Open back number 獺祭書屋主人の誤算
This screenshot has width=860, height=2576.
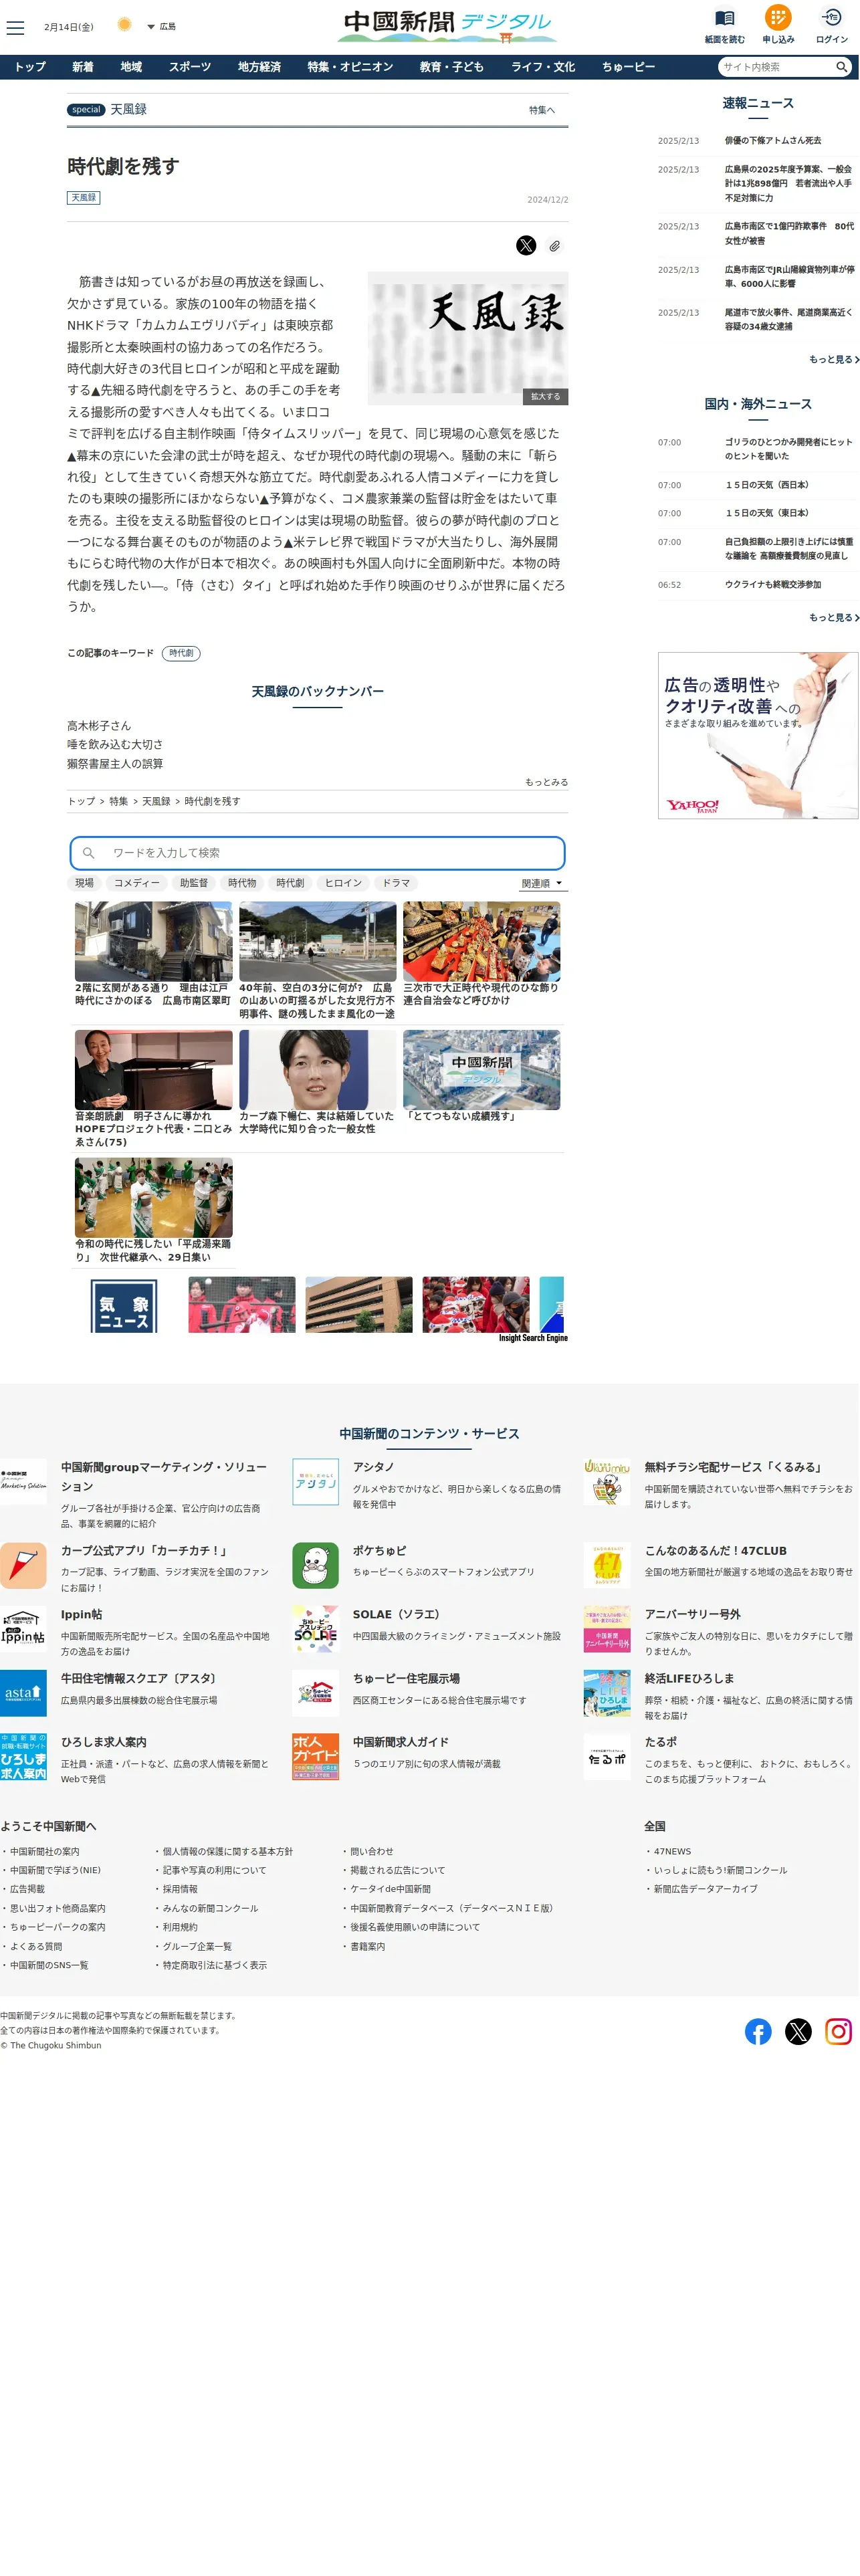115,764
